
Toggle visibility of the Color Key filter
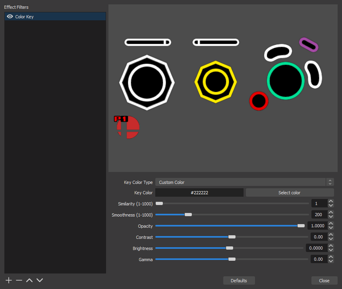point(10,17)
